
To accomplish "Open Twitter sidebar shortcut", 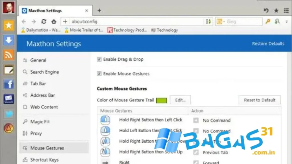I will tap(9, 114).
